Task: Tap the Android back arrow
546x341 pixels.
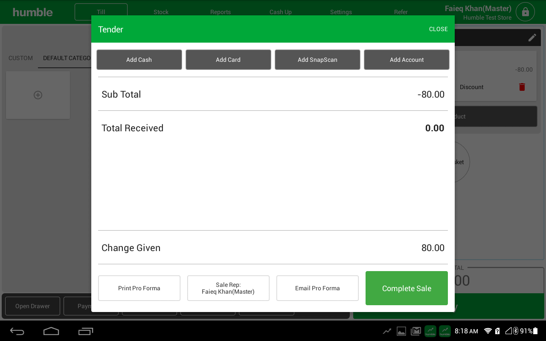Action: click(17, 331)
